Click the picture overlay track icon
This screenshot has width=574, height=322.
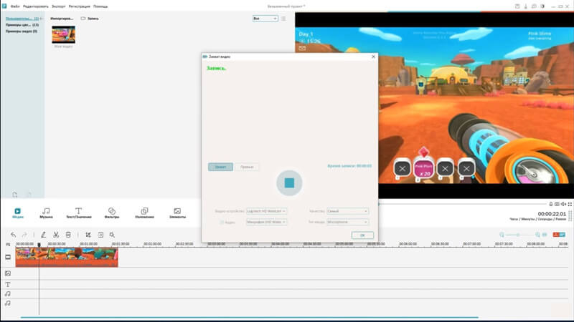click(x=8, y=273)
